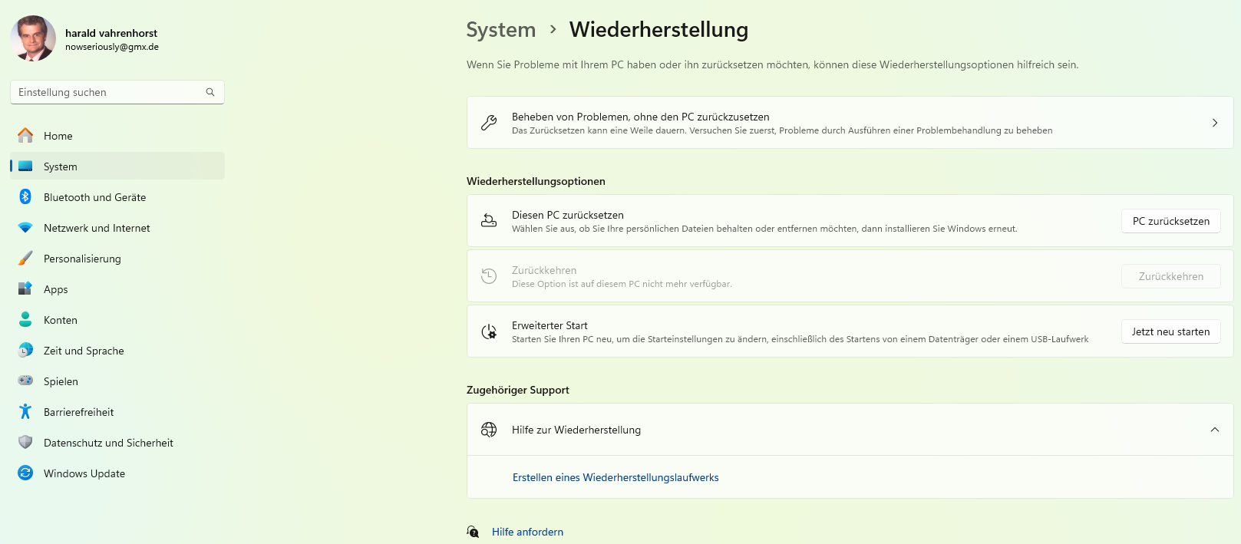
Task: Click the Zugehöriger Support heading
Action: pyautogui.click(x=518, y=390)
